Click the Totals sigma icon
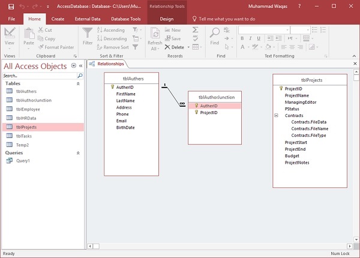This screenshot has width=360, height=258. (196, 29)
